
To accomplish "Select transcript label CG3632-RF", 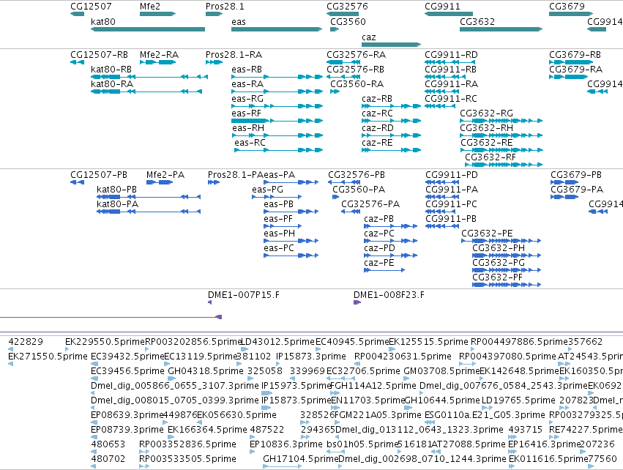I will coord(490,157).
